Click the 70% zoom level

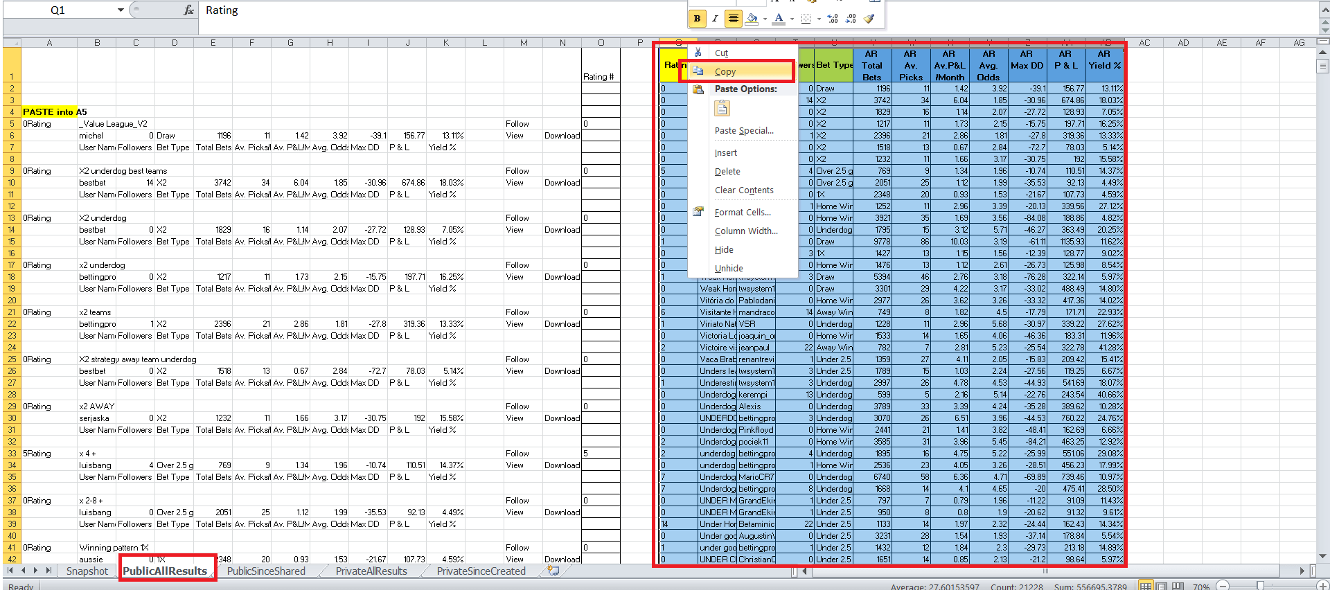coord(1201,587)
